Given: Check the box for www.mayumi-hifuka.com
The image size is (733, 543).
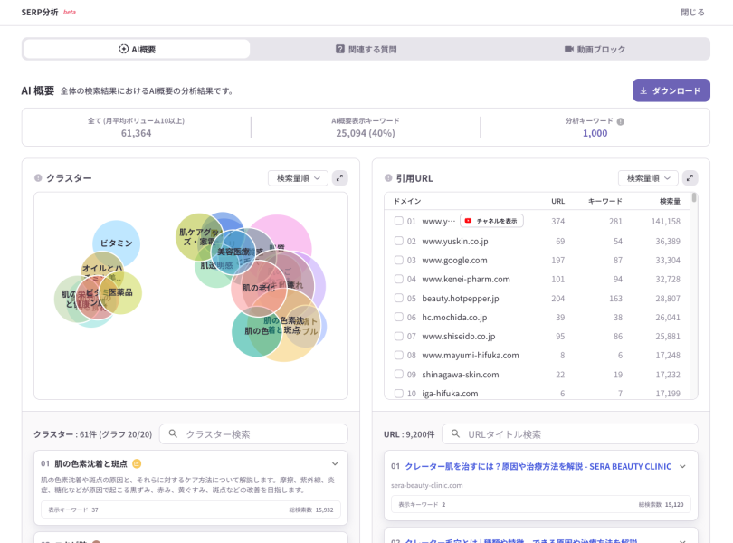Looking at the screenshot, I should point(398,355).
